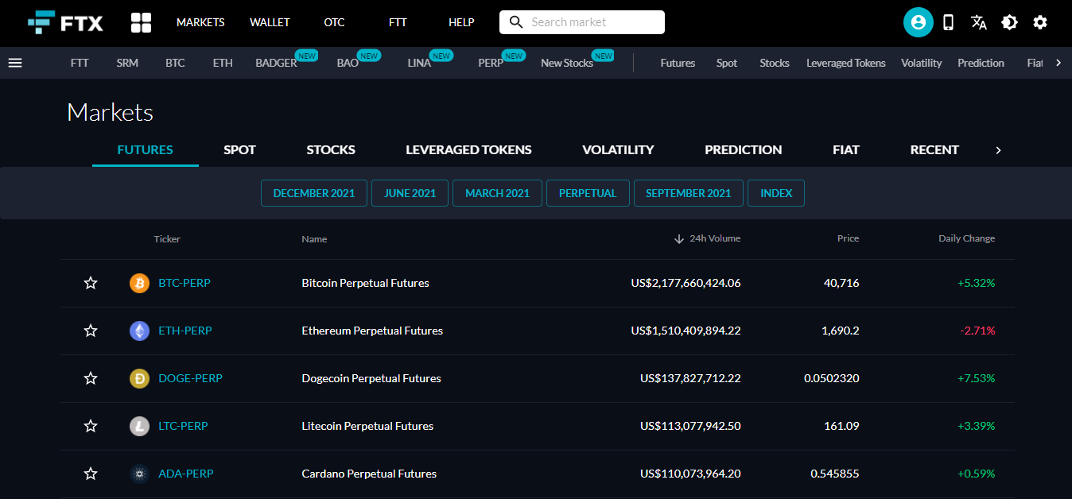Click the Bitcoin coin icon for BTC-PERP
Screen dimensions: 1072x499
(139, 283)
